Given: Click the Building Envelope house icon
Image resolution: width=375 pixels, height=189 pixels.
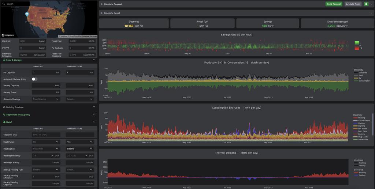Looking at the screenshot, I should click(4, 107).
